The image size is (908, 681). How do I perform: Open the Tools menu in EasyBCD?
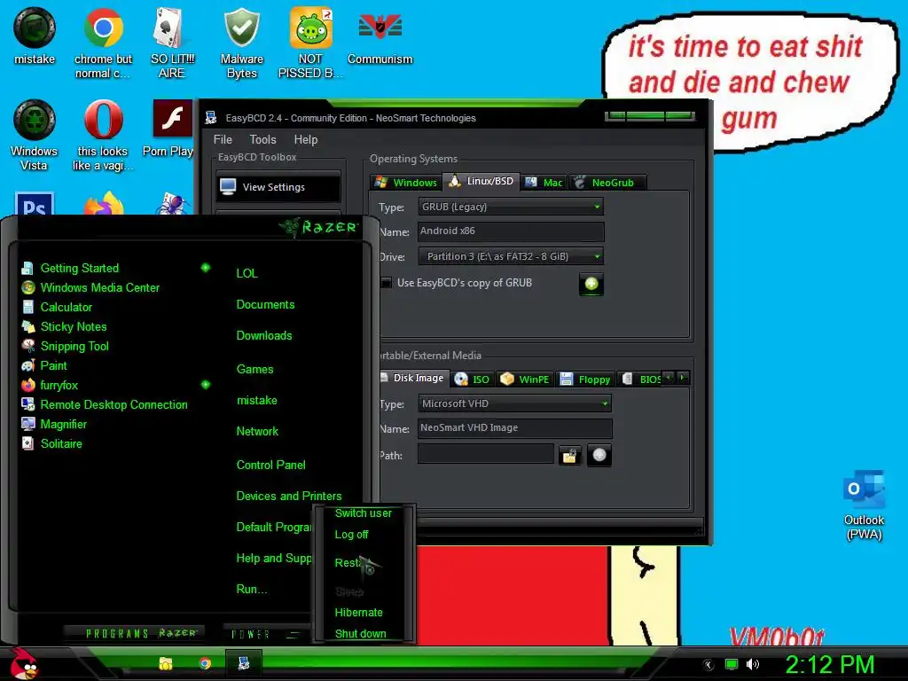pos(262,139)
